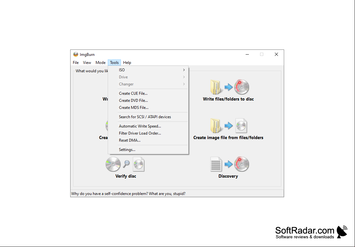Click the Write files/folders to disc icon
The height and width of the screenshot is (247, 355).
[x=230, y=87]
